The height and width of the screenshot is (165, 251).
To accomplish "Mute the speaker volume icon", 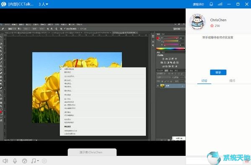I will 5,161.
